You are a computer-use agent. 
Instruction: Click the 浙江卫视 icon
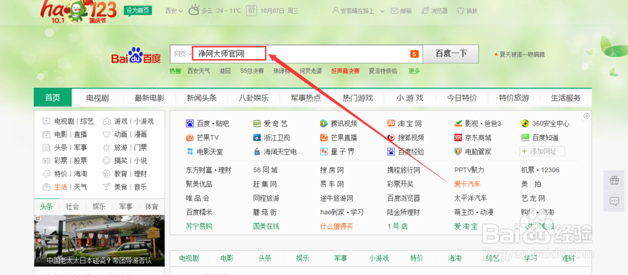coord(257,137)
